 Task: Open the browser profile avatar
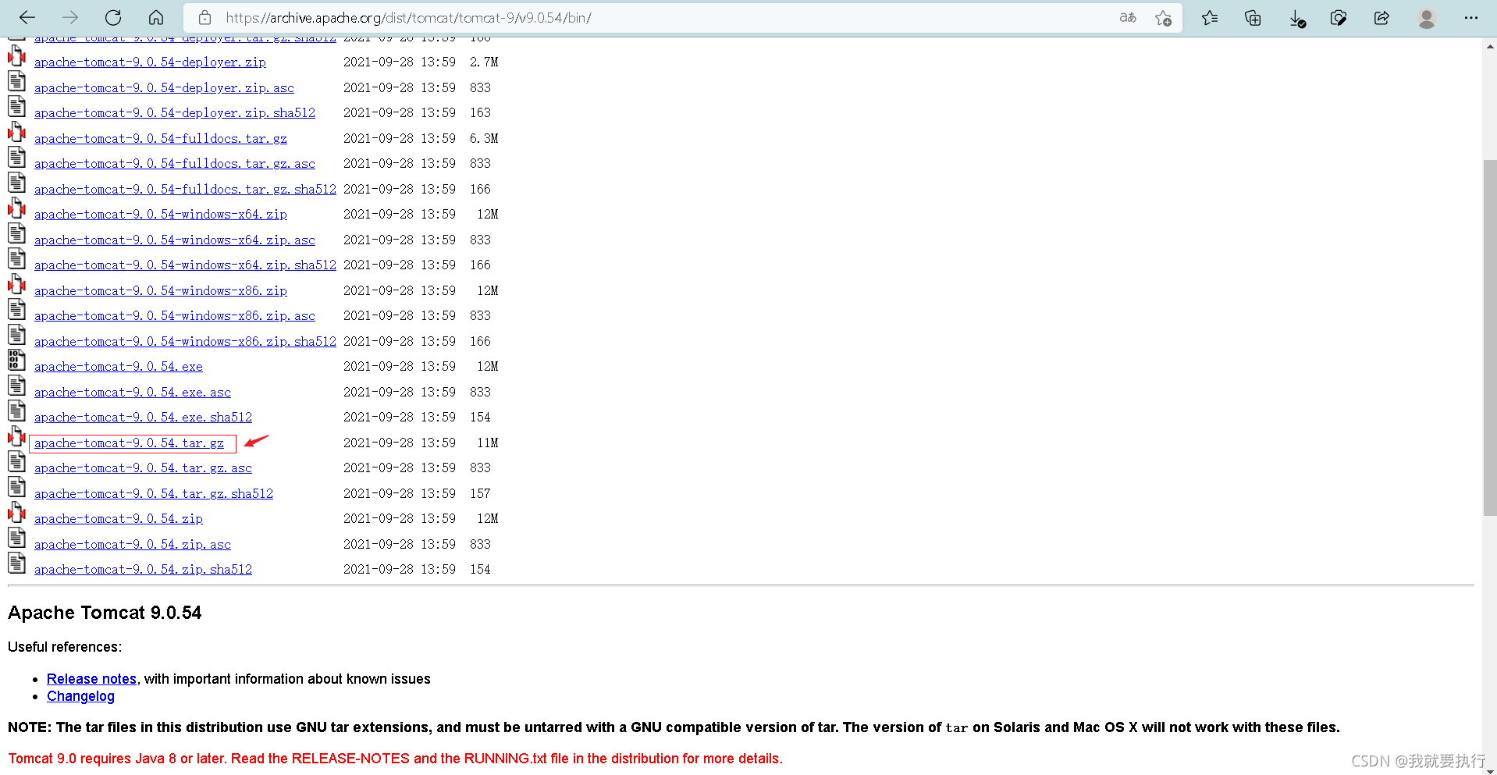(1426, 17)
